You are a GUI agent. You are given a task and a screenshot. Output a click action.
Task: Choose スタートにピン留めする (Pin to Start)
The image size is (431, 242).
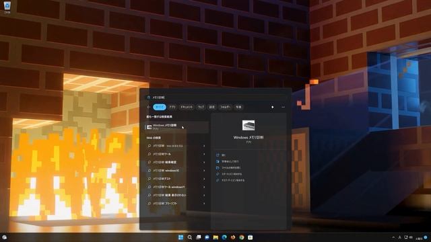[x=229, y=174]
